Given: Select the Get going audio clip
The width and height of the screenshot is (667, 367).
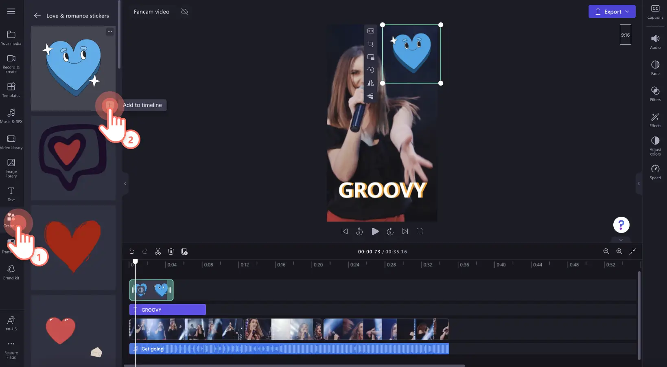Looking at the screenshot, I should tap(289, 349).
